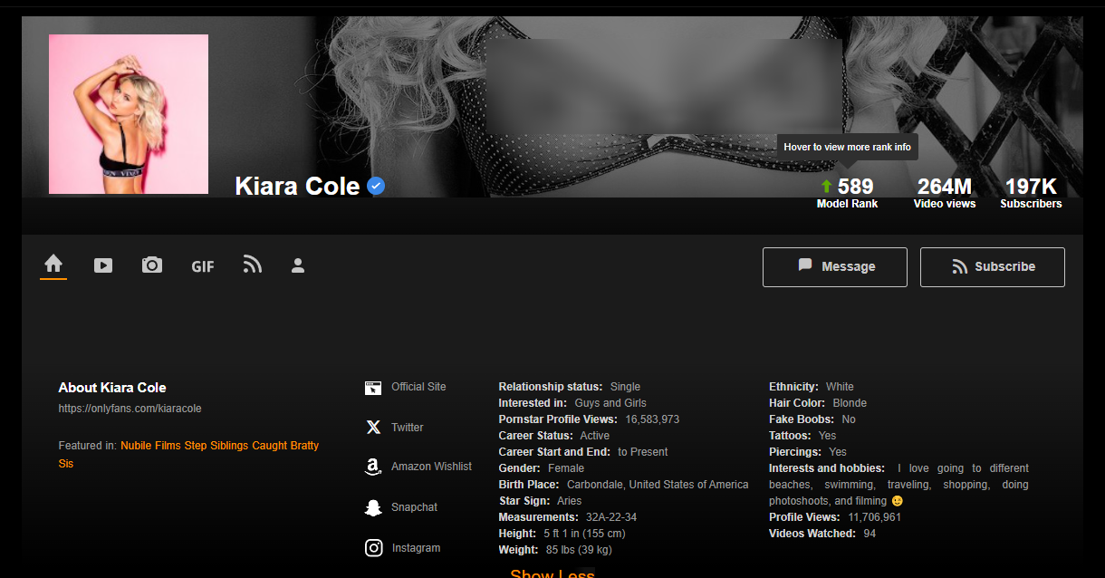This screenshot has width=1105, height=578.
Task: Click the Message button
Action: coord(834,266)
